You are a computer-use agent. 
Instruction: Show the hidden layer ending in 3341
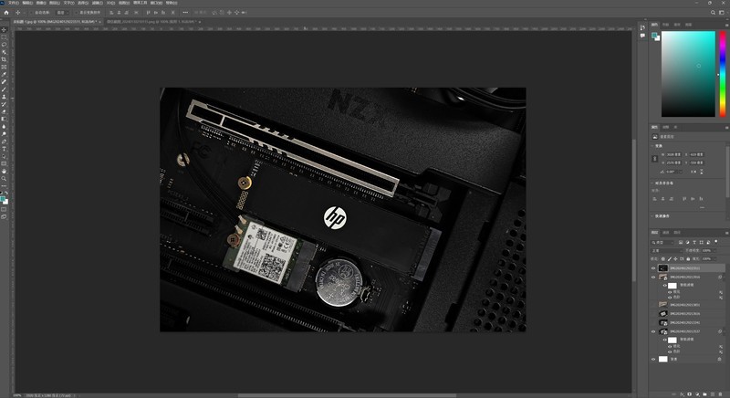[653, 322]
